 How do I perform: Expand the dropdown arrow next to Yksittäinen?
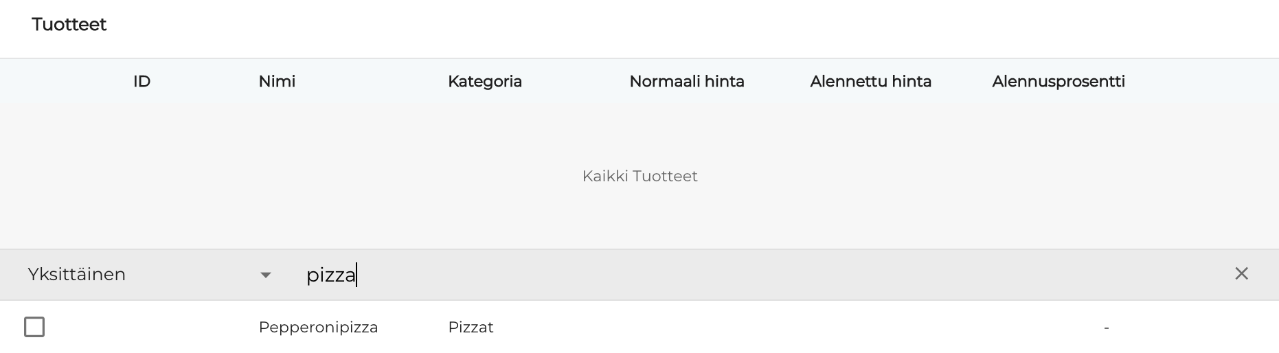point(266,275)
